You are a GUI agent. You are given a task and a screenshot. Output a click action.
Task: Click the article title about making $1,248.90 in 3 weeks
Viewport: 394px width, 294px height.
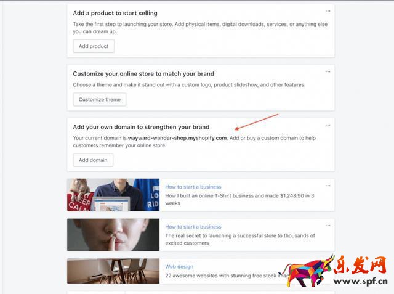pyautogui.click(x=239, y=199)
